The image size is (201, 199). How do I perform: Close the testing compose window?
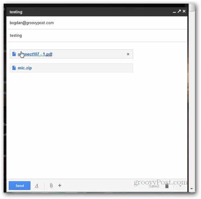pyautogui.click(x=184, y=11)
